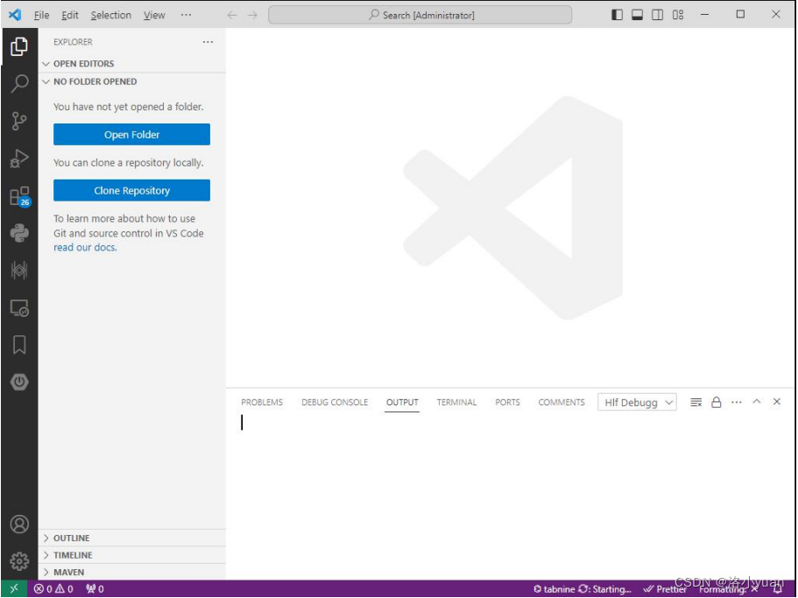The width and height of the screenshot is (798, 598).
Task: Open the Hlf Debugg output channel dropdown
Action: pos(637,402)
